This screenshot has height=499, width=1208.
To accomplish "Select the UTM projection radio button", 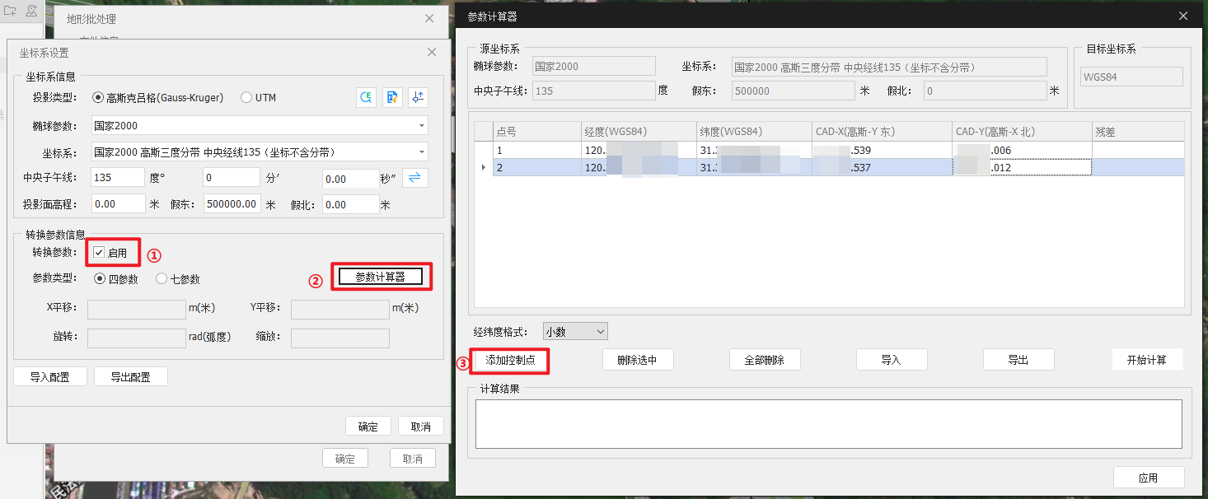I will coord(246,98).
